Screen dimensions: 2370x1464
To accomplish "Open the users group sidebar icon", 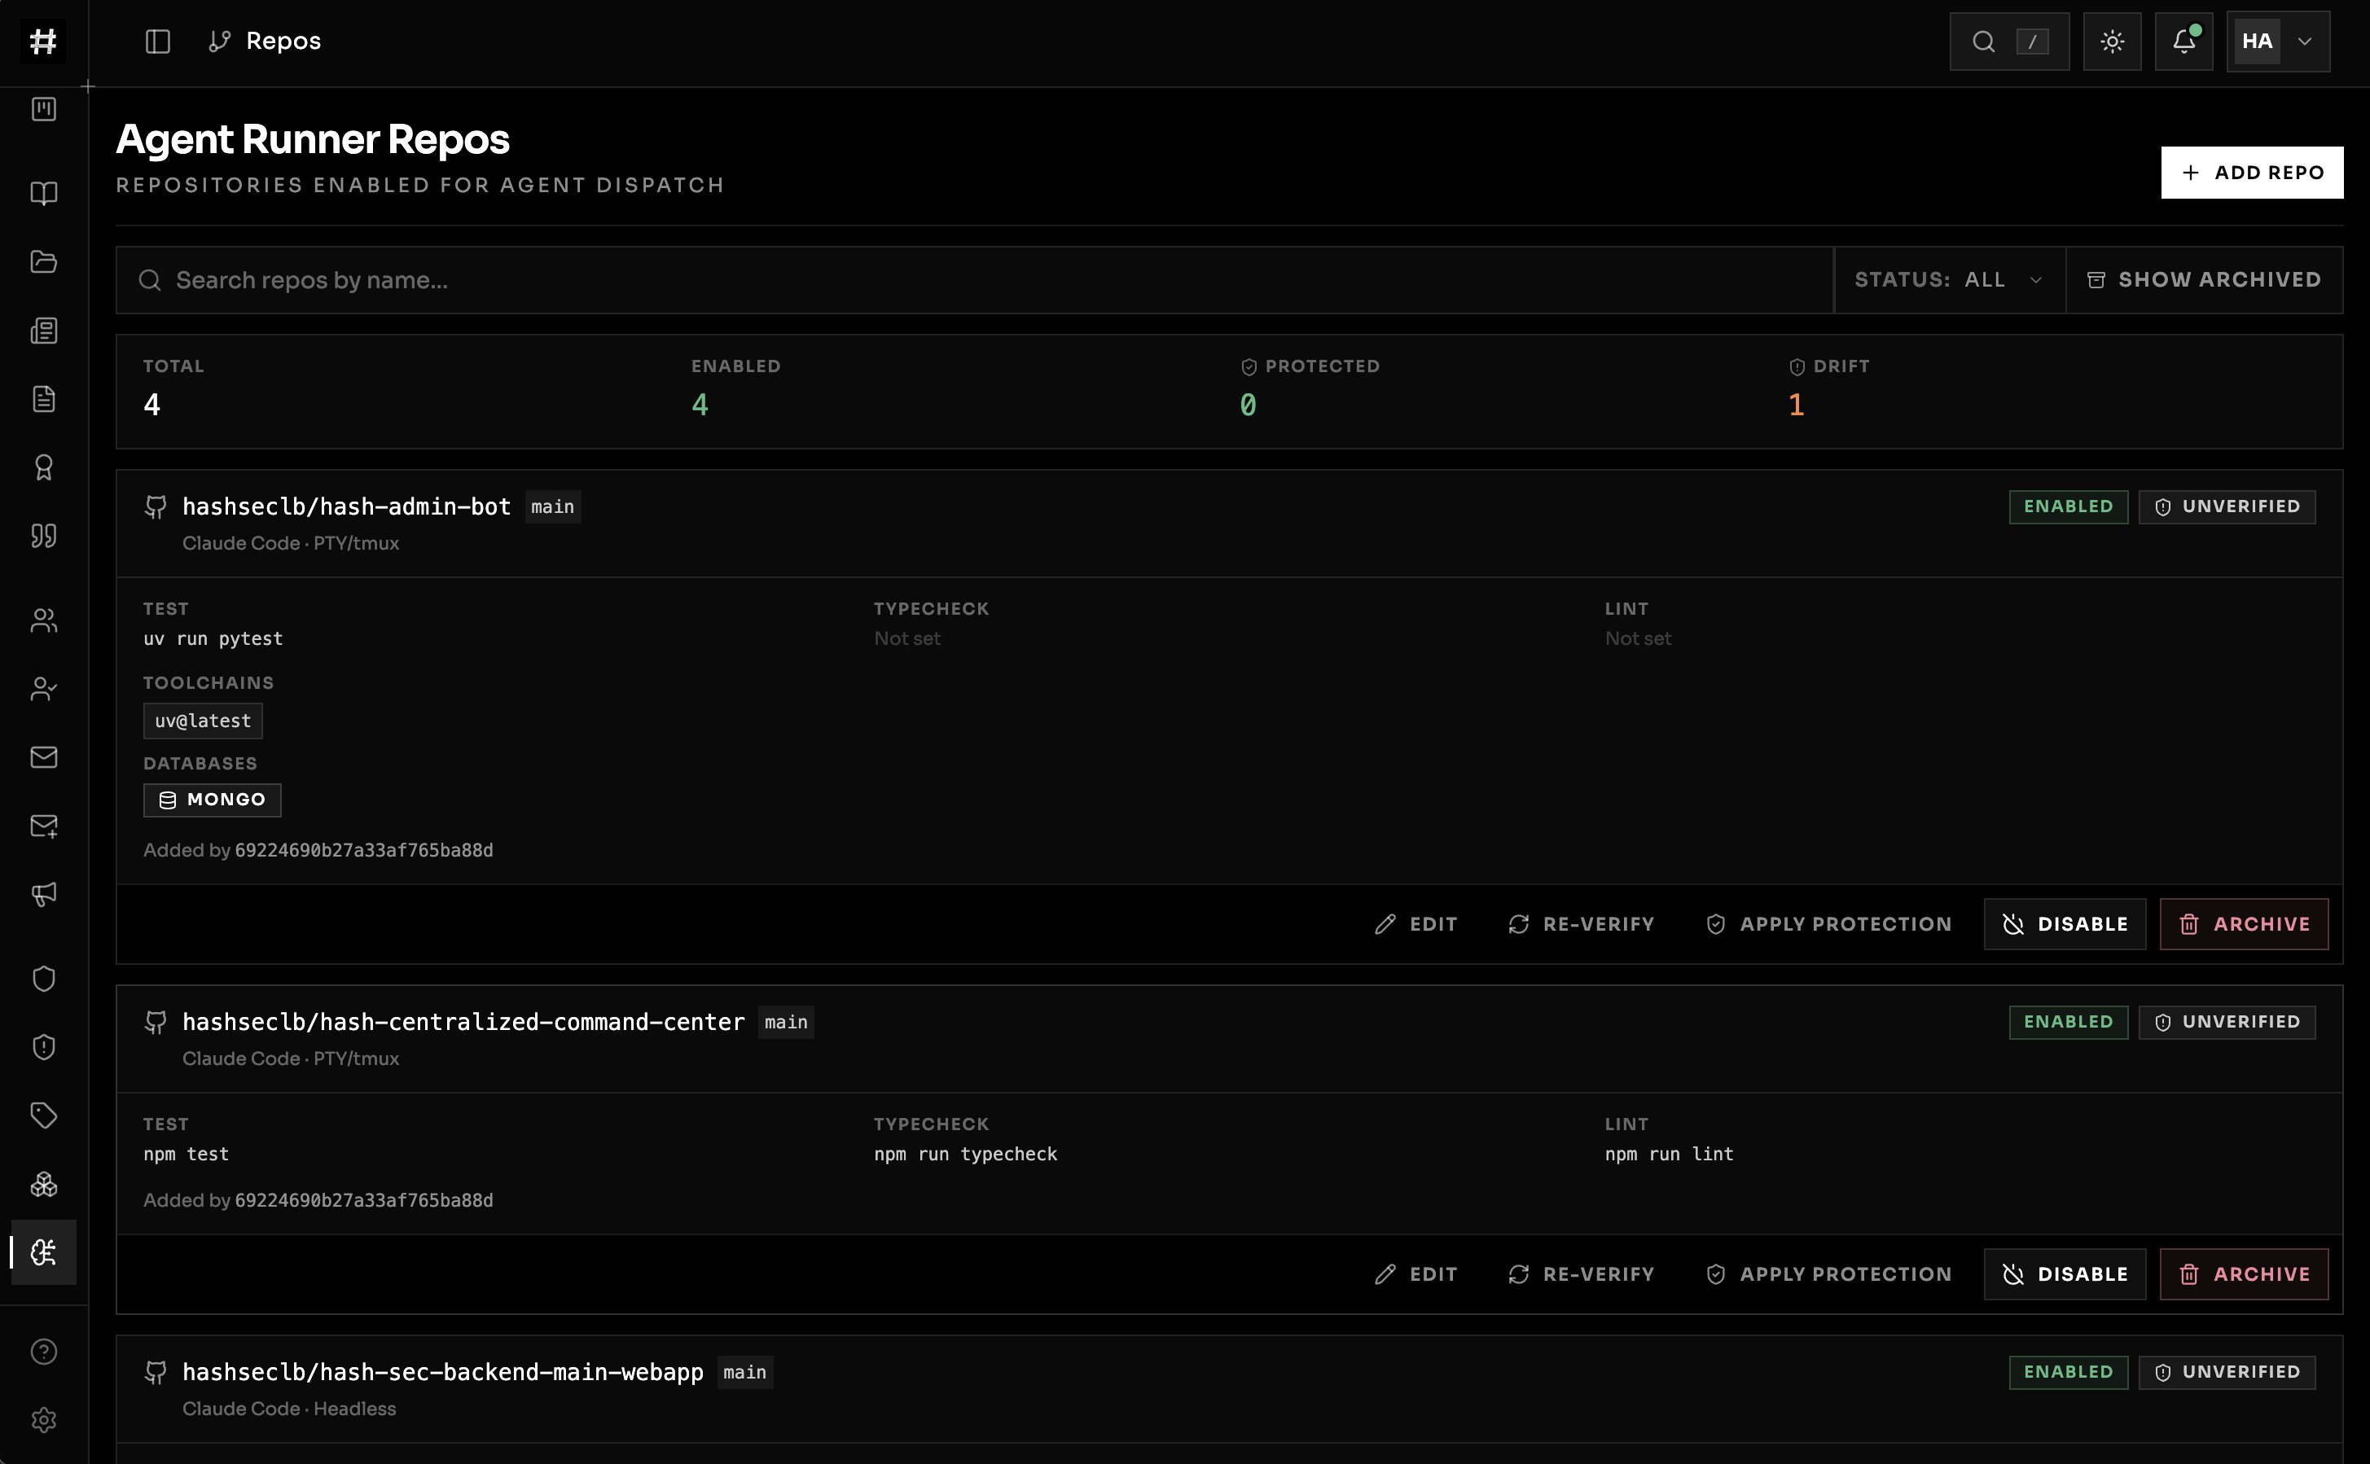I will coord(44,620).
